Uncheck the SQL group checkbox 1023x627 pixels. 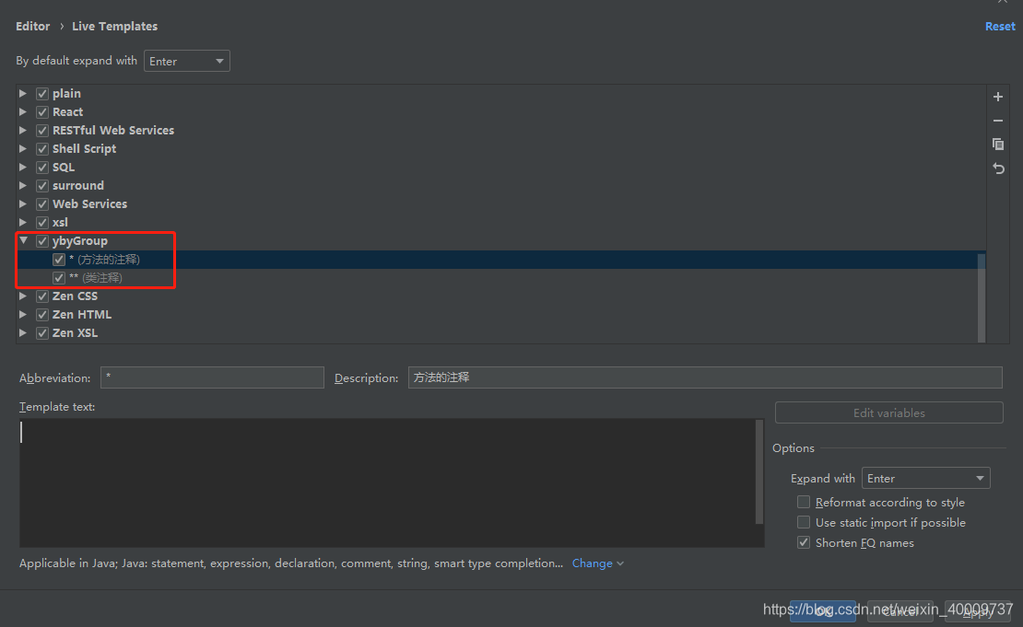(42, 168)
